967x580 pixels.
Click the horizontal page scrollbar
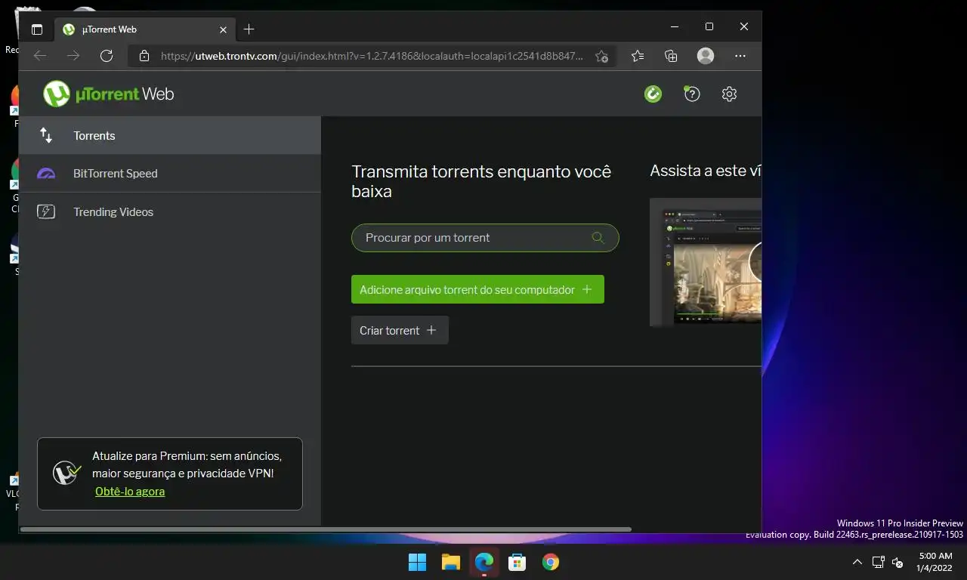[326, 529]
